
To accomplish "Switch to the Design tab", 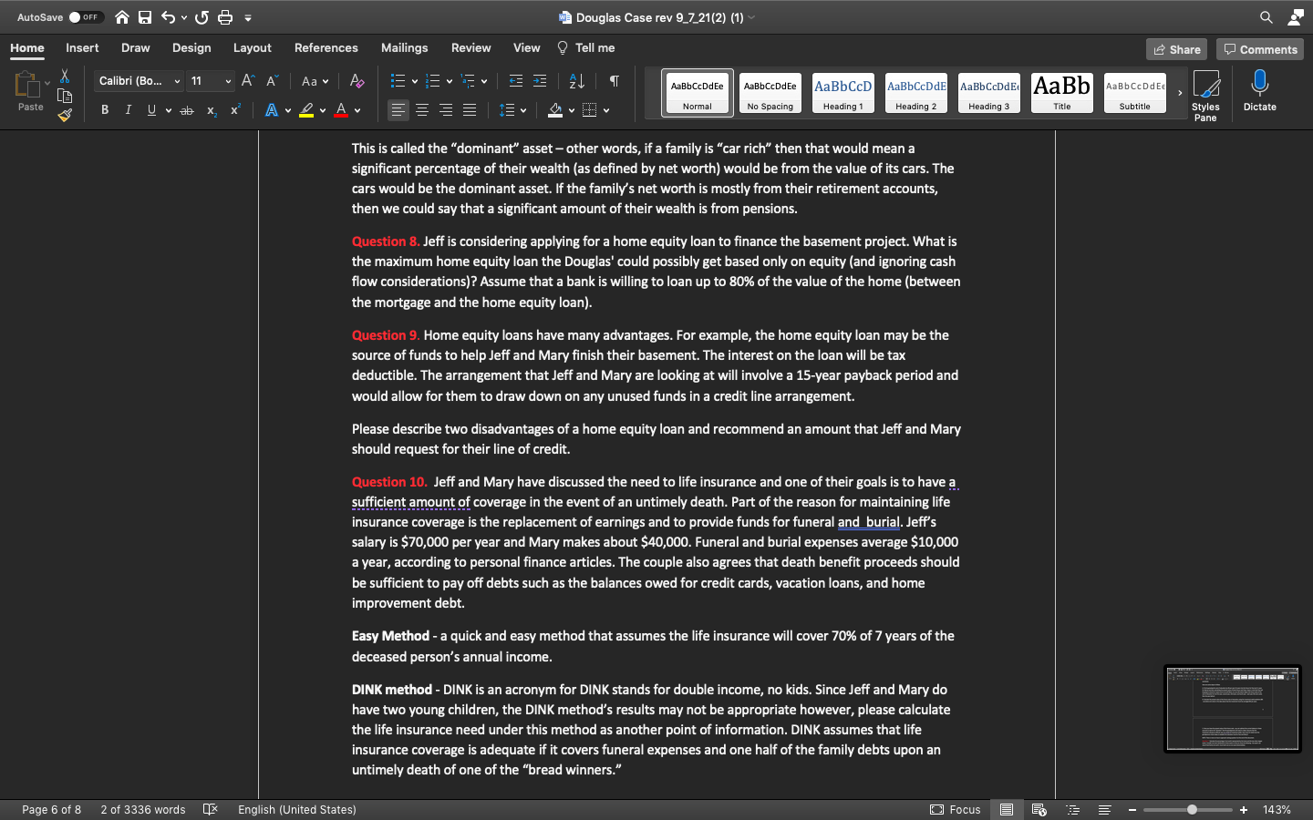I will point(191,48).
